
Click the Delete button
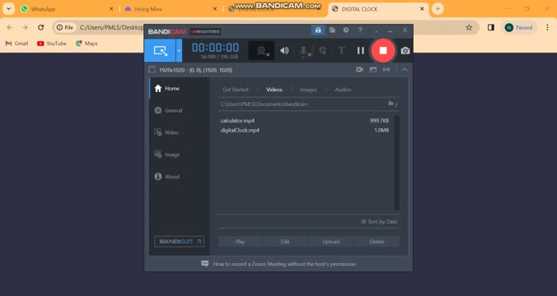click(x=377, y=242)
